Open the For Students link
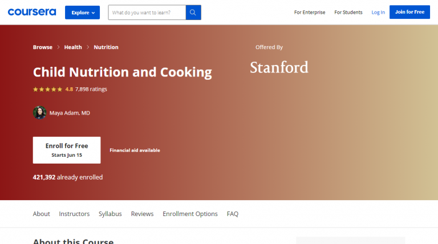The height and width of the screenshot is (244, 438). (348, 13)
